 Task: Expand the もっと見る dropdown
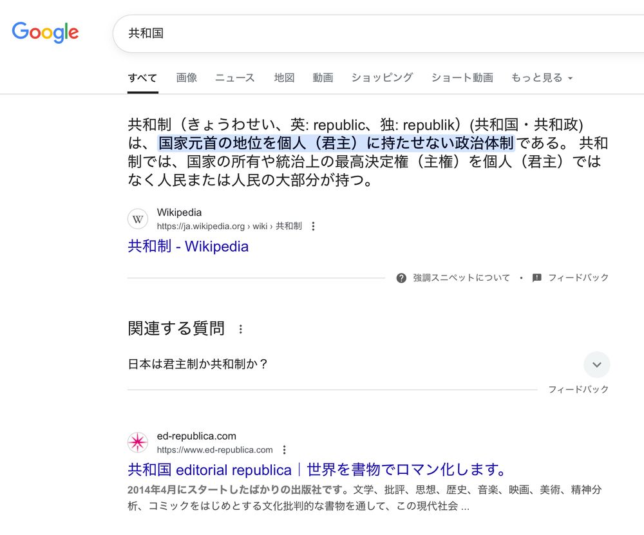point(542,78)
